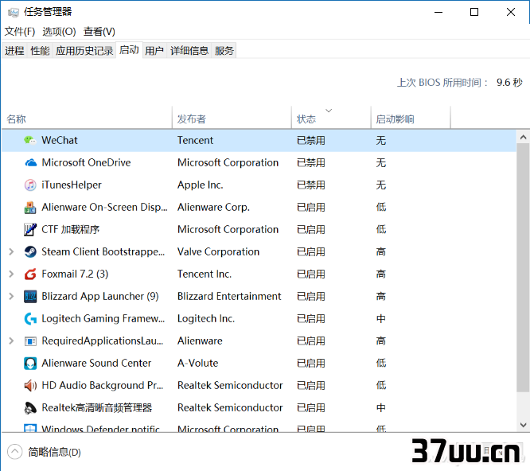Screen dimensions: 530x471
Task: Click the vertical scrollbar thumb
Action: (524, 267)
